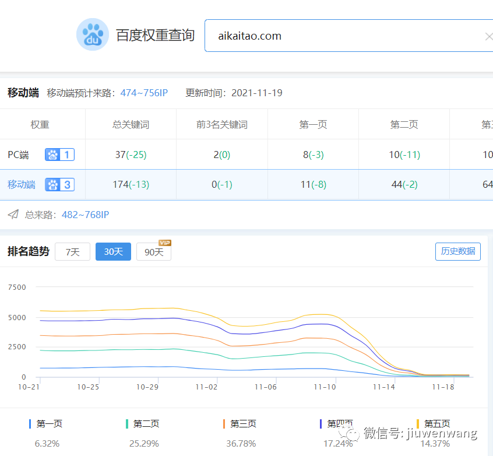
Task: Click the Baidu paw logo icon
Action: click(93, 34)
